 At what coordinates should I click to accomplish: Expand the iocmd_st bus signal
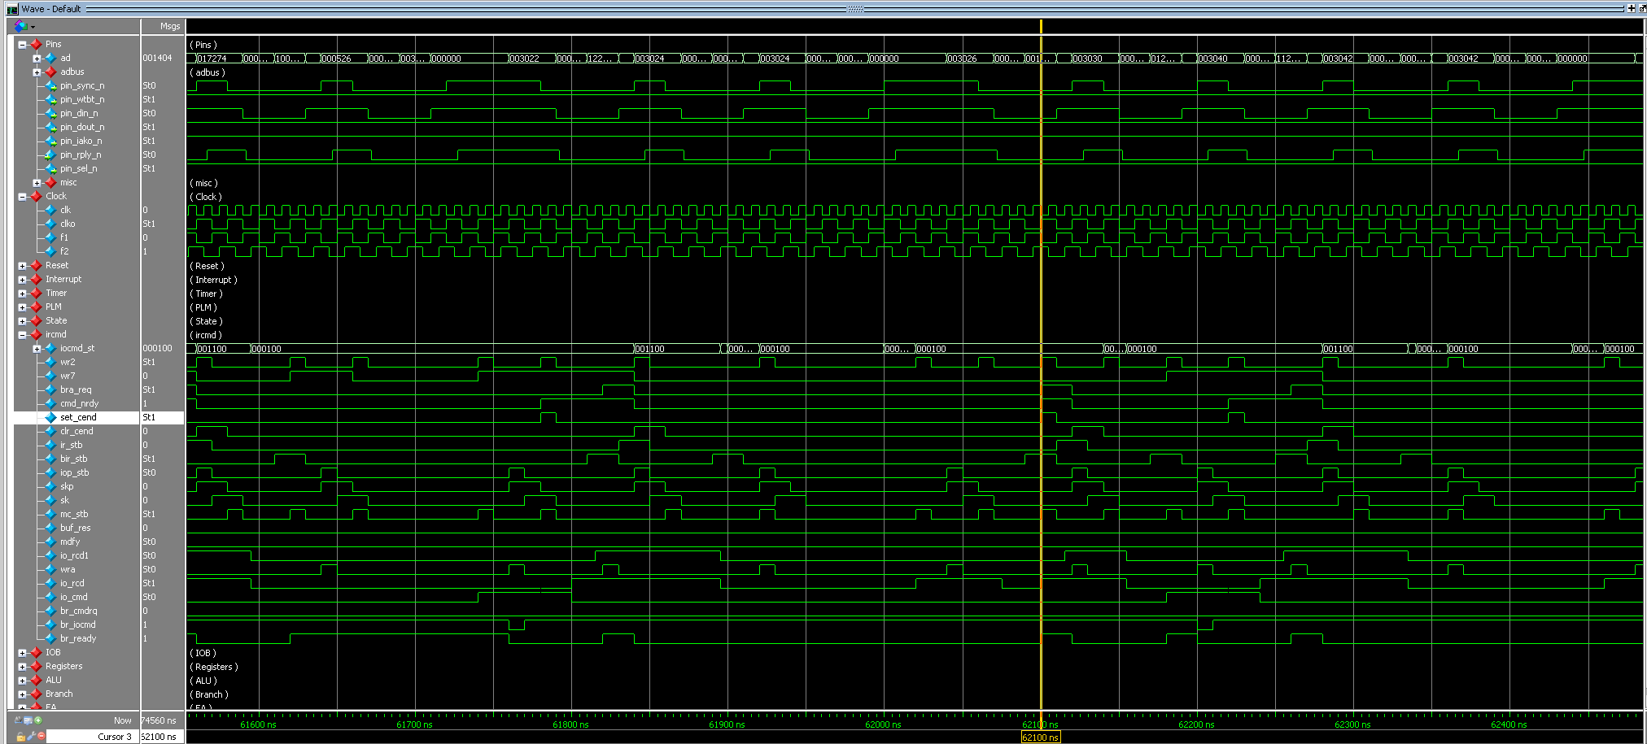pos(37,349)
